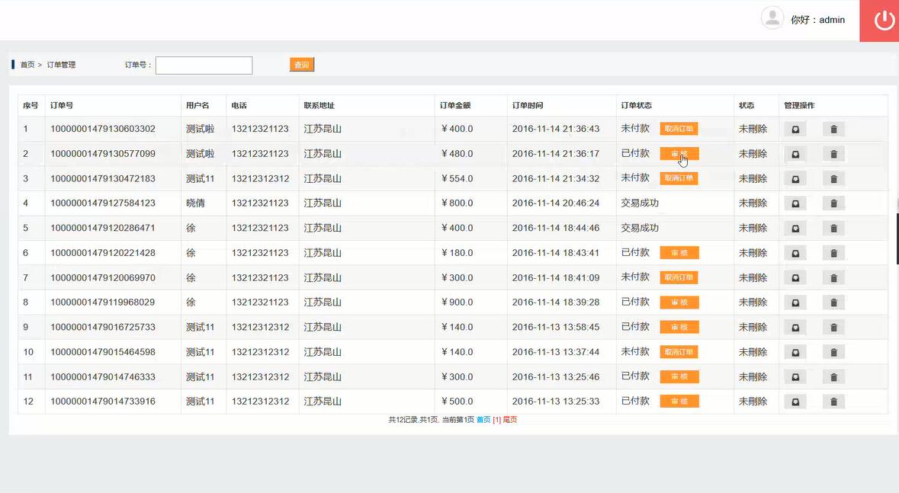The width and height of the screenshot is (899, 493).
Task: Click the 订单时间 column header
Action: click(x=528, y=105)
